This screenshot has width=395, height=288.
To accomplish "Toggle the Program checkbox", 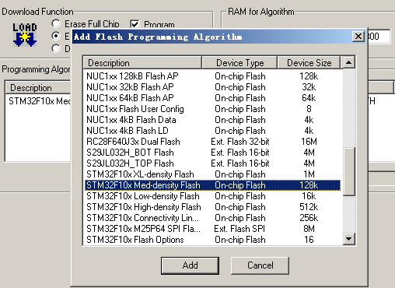I will click(x=135, y=24).
